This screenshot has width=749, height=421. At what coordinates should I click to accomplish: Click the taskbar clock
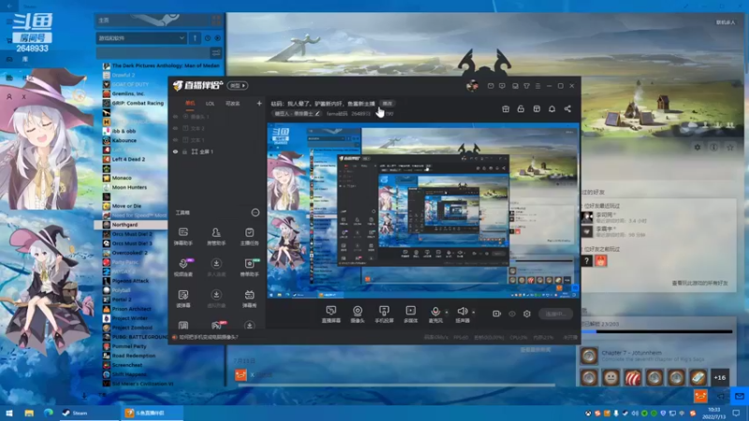click(x=714, y=413)
